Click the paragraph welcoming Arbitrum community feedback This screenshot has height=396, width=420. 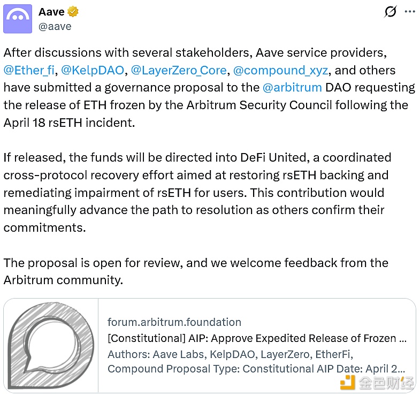point(196,271)
